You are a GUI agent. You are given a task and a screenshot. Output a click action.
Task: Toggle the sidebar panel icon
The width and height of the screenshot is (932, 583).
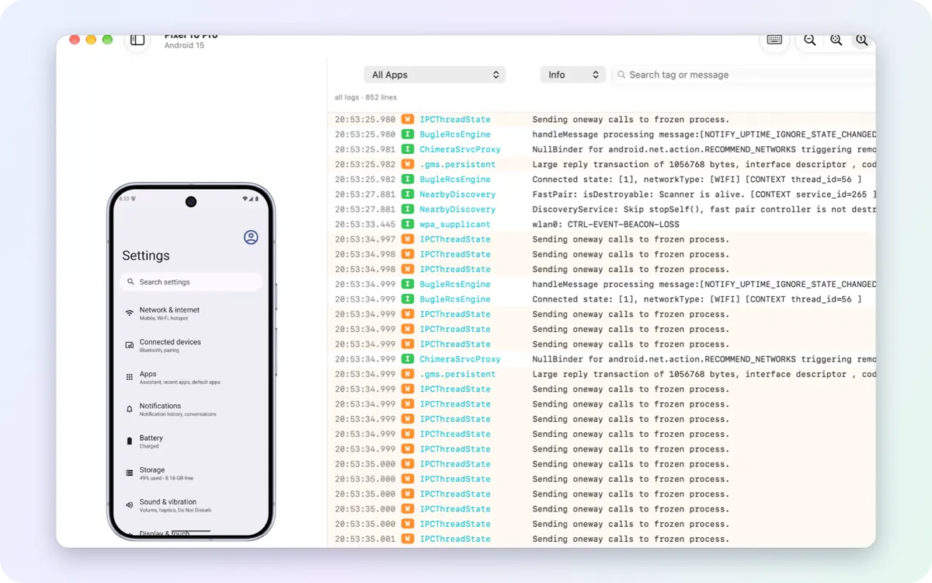point(137,40)
